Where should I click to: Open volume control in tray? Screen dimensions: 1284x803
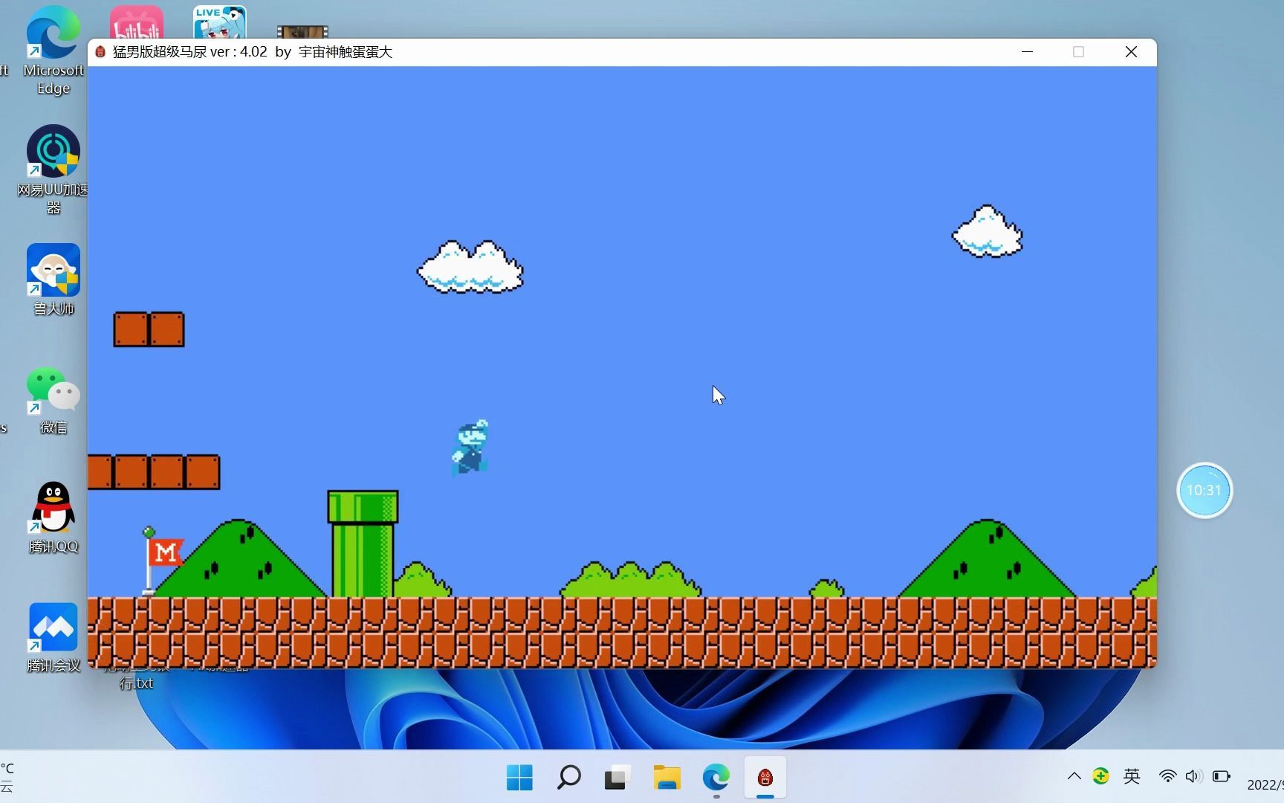(x=1193, y=776)
